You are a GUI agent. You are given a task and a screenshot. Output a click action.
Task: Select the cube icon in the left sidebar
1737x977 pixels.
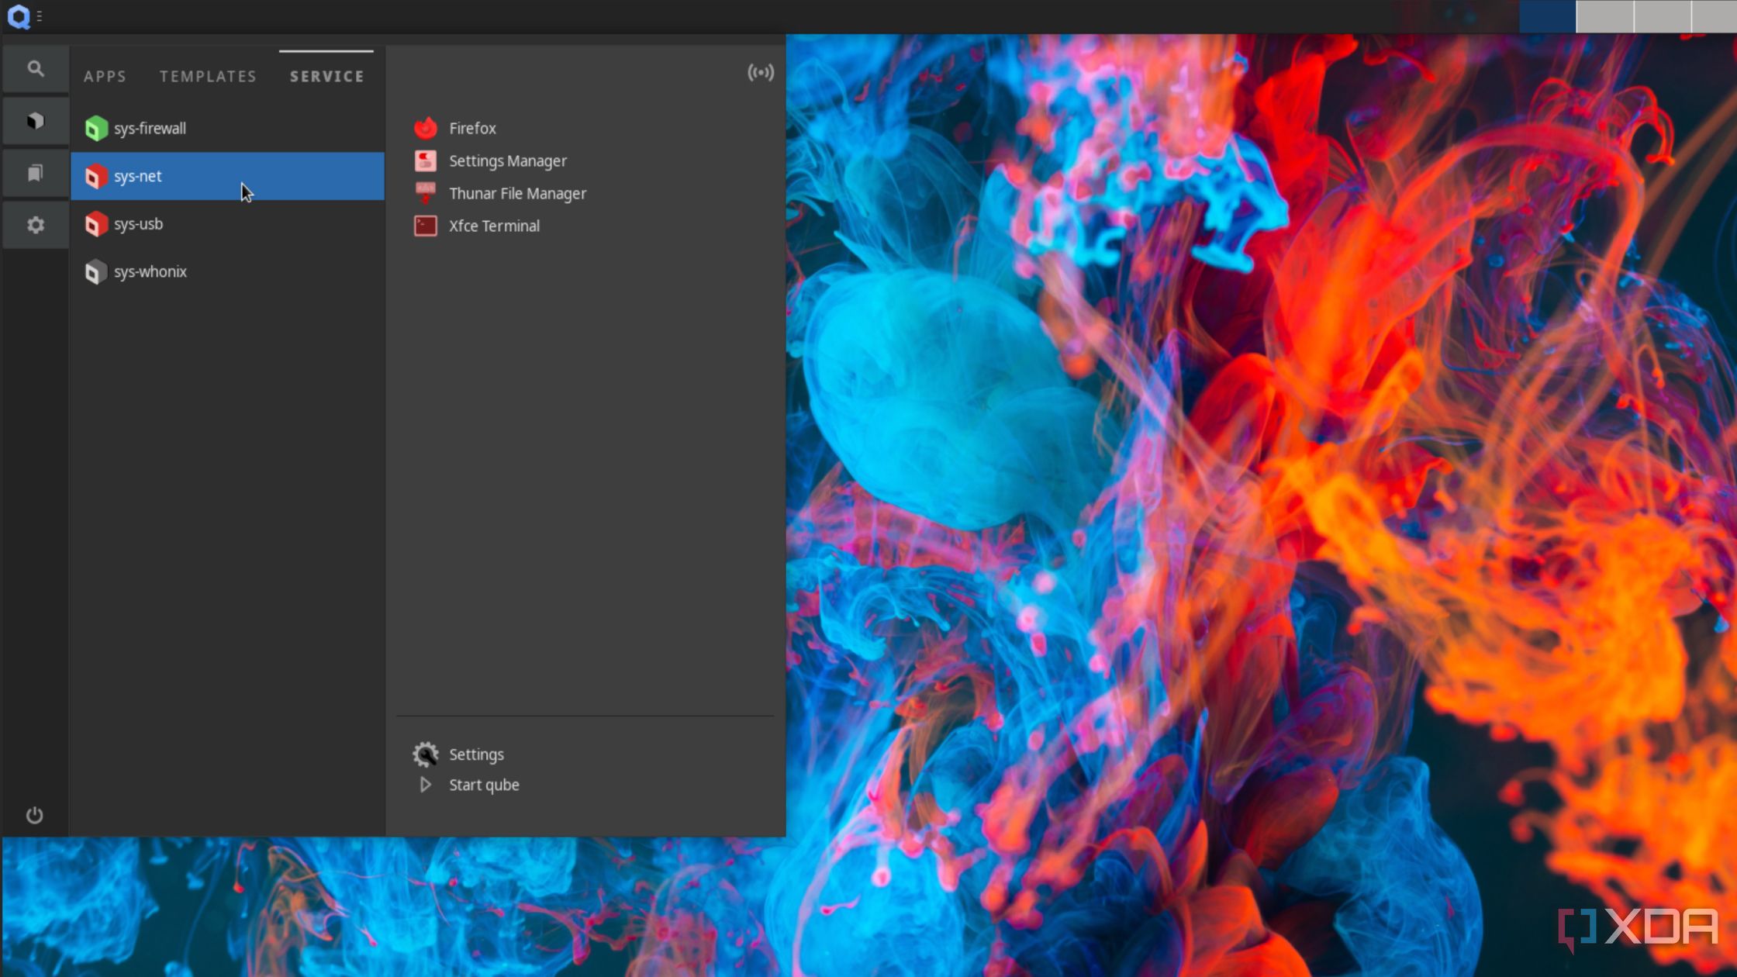[x=35, y=121]
